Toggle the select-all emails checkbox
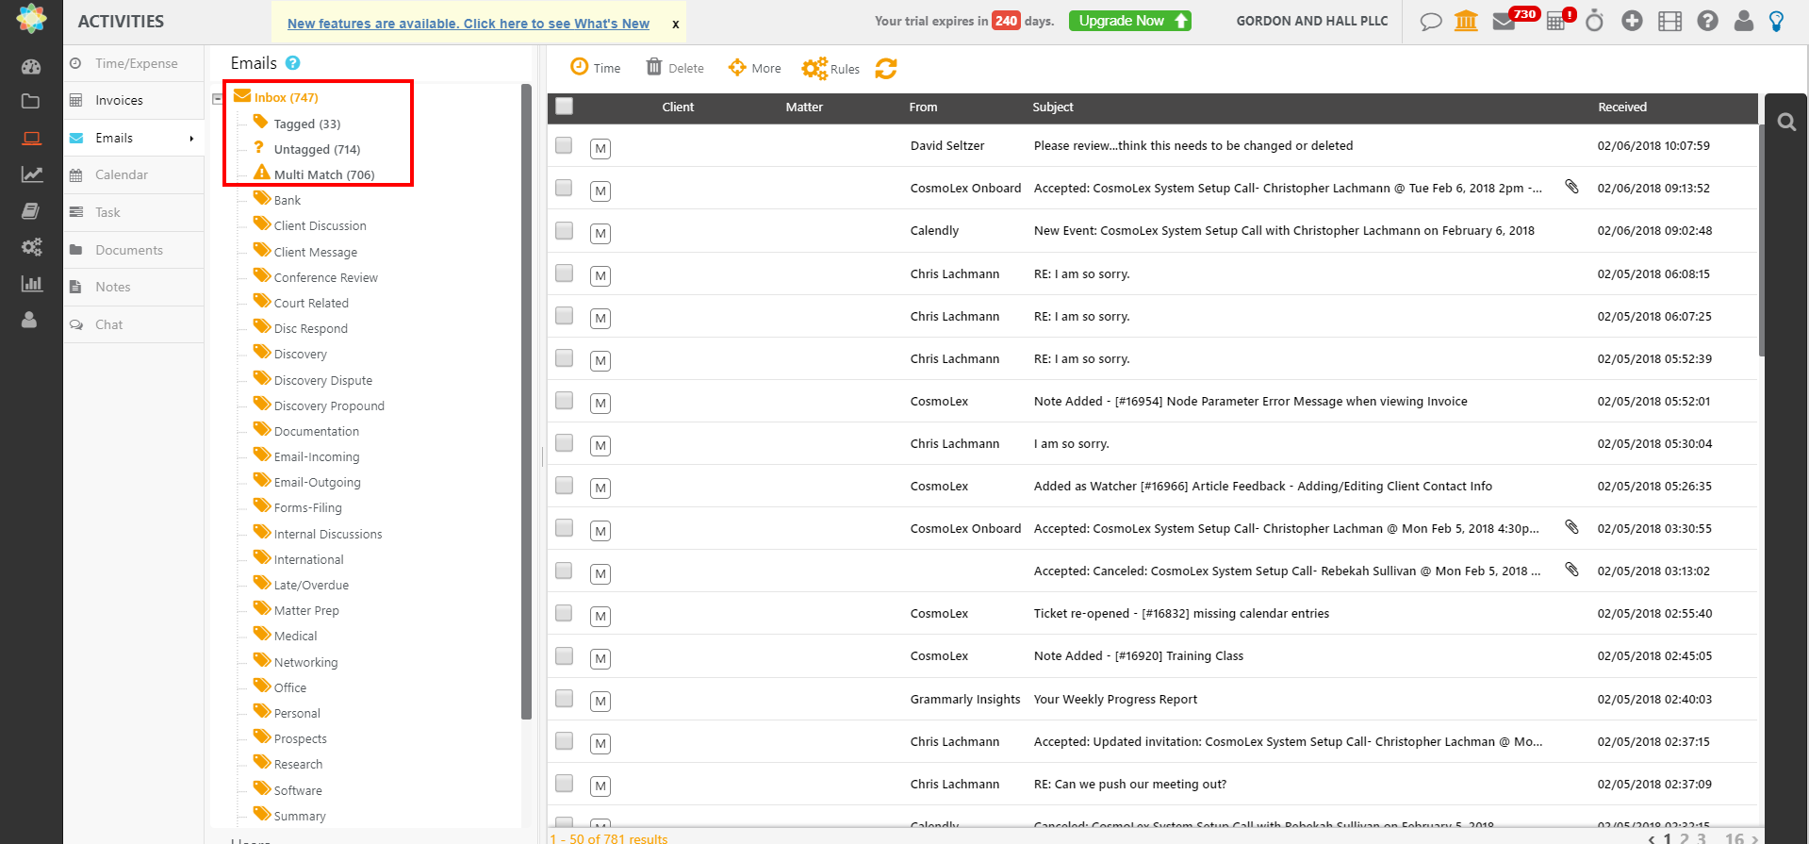This screenshot has width=1809, height=844. [564, 107]
